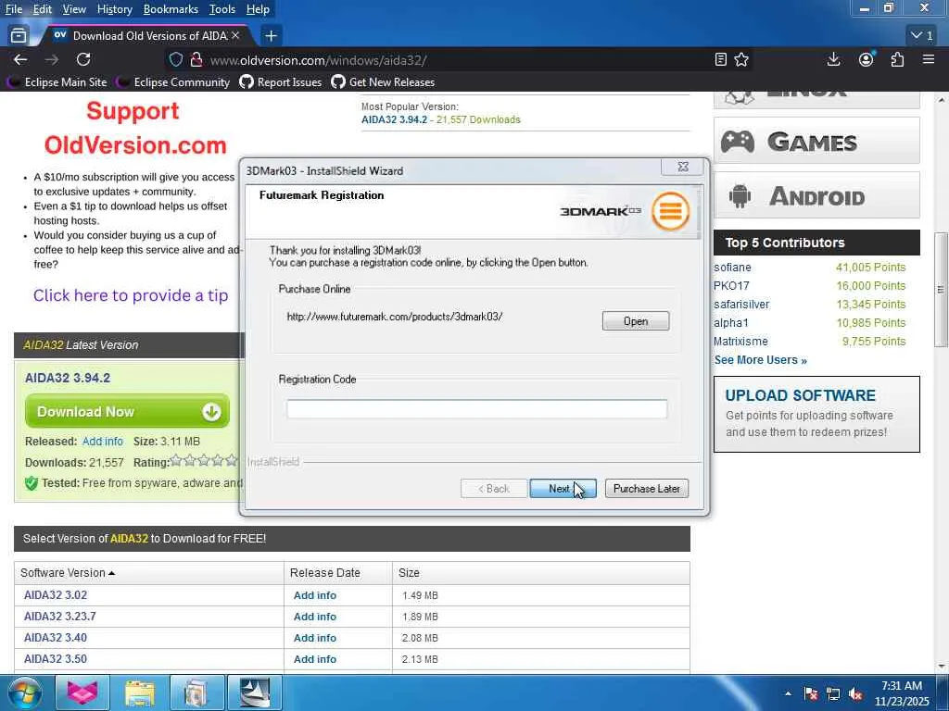
Task: Open the File menu
Action: (x=13, y=9)
